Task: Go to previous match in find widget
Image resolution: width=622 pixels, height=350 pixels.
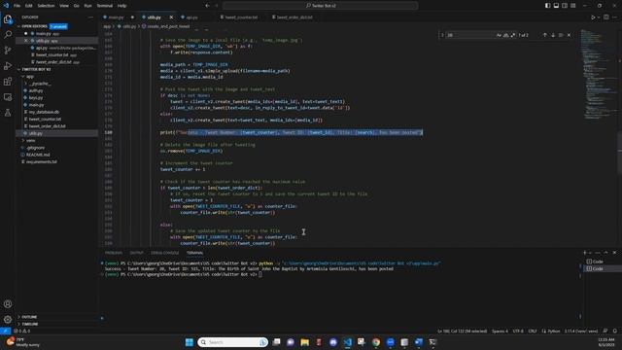Action: (544, 35)
